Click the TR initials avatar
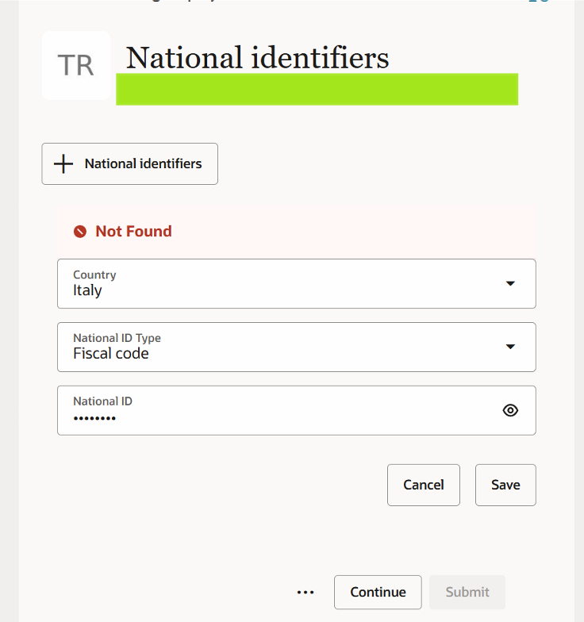Screen dimensions: 584x622 pos(76,65)
